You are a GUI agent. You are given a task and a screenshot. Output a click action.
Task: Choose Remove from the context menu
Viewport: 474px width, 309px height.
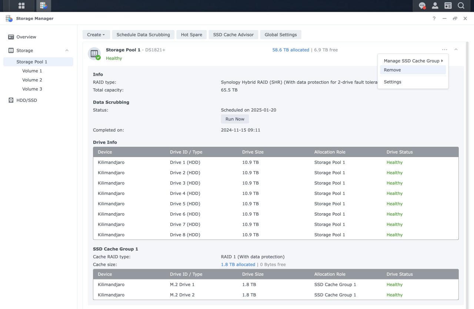click(413, 70)
